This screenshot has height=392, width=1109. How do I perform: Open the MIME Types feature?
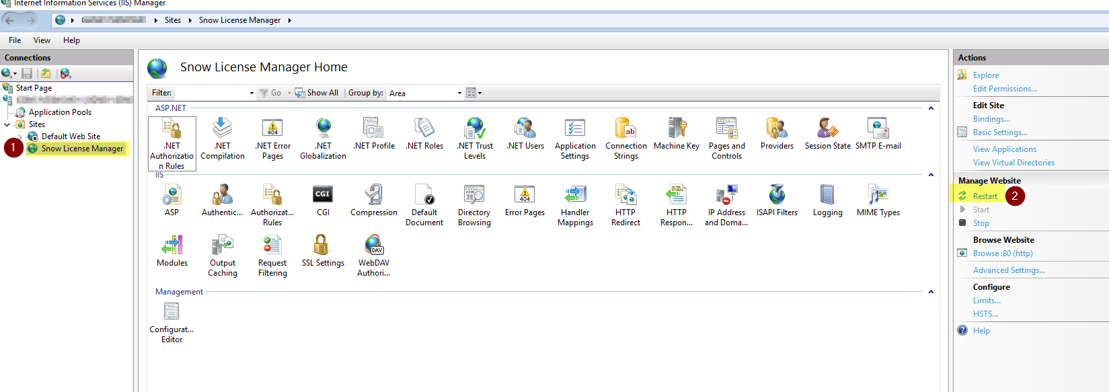tap(878, 200)
